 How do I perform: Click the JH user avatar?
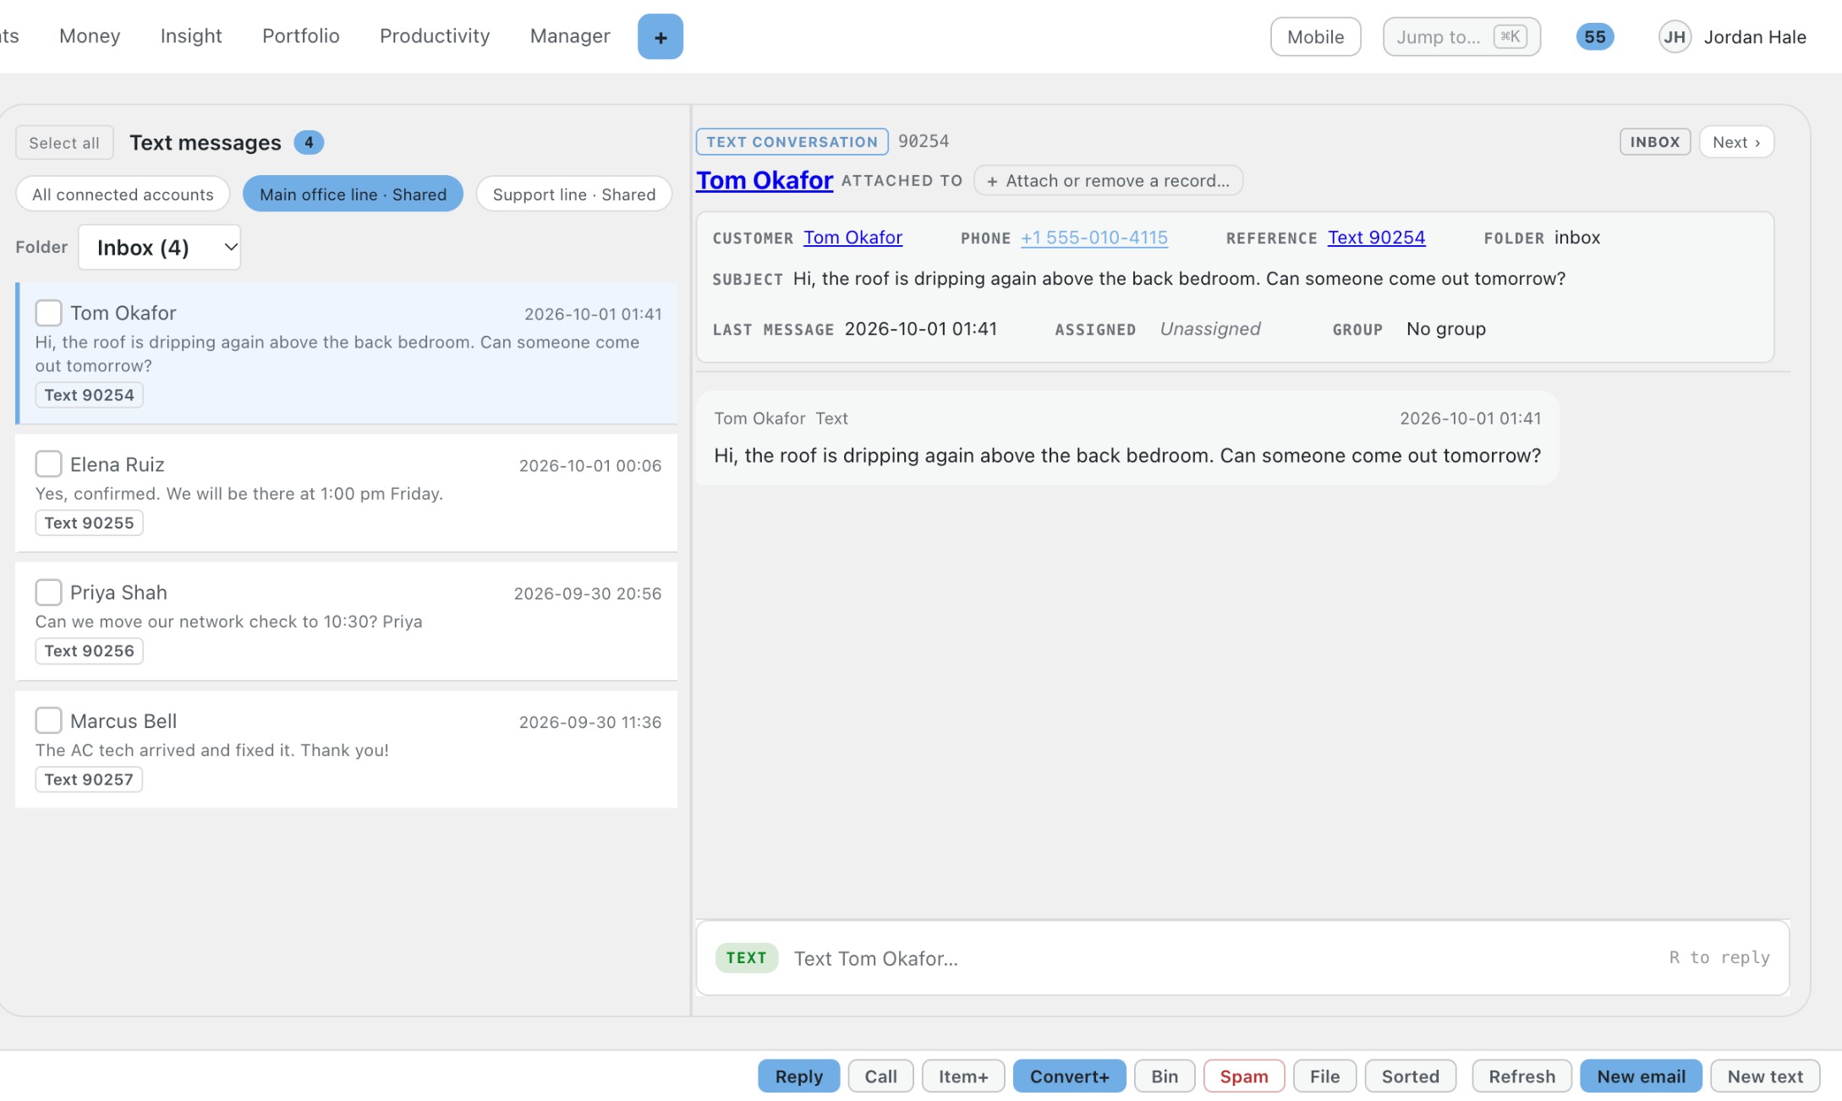tap(1674, 36)
